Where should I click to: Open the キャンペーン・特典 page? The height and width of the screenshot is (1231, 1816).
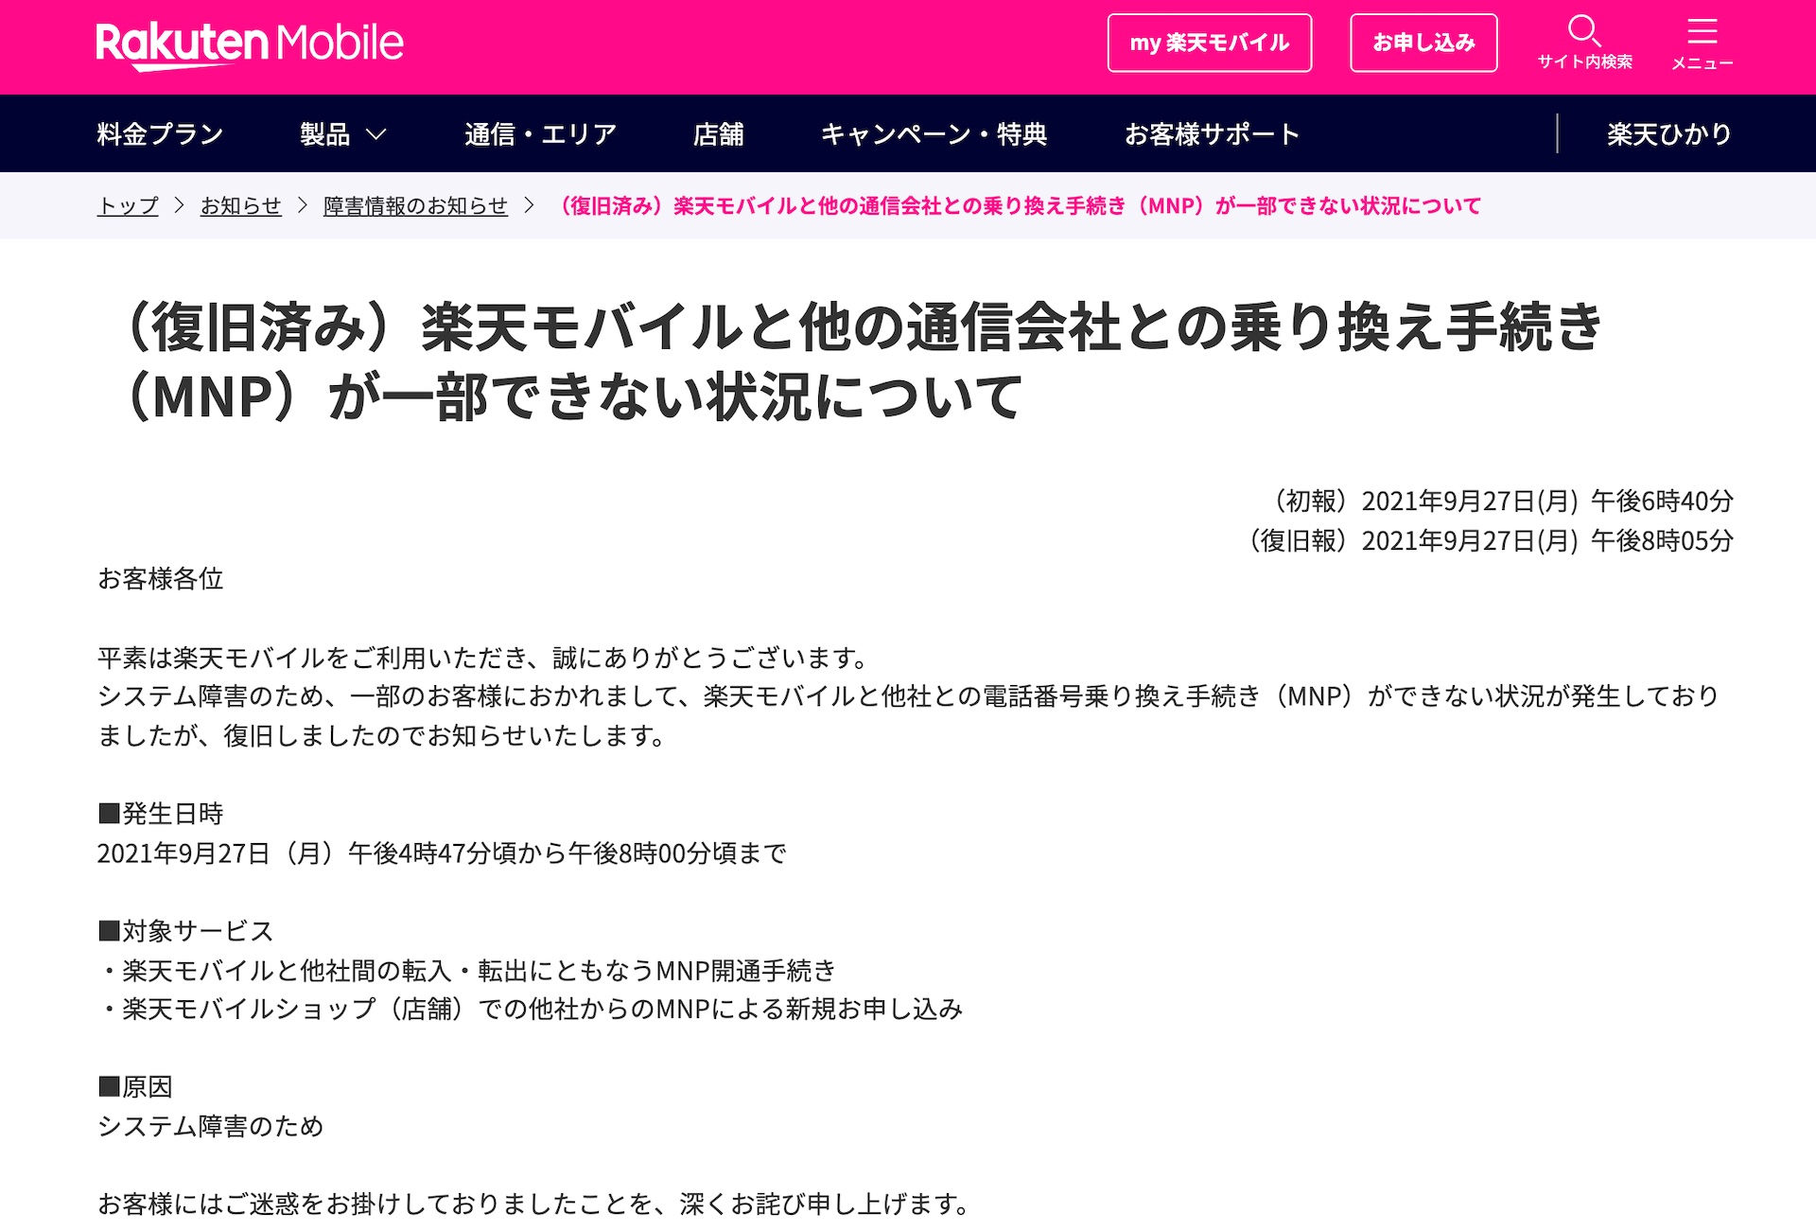[x=934, y=133]
